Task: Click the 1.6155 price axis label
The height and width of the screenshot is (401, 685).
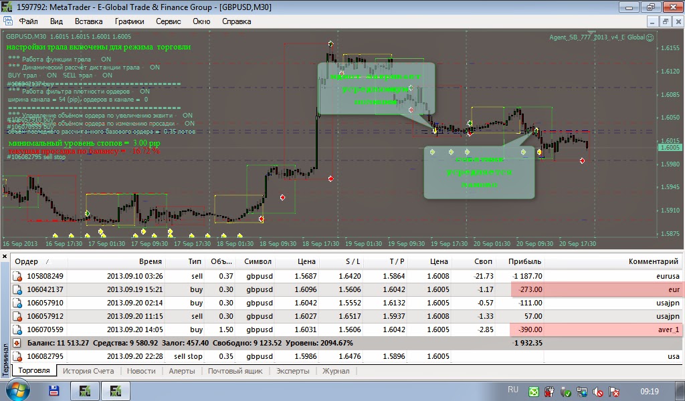Action: tap(670, 47)
